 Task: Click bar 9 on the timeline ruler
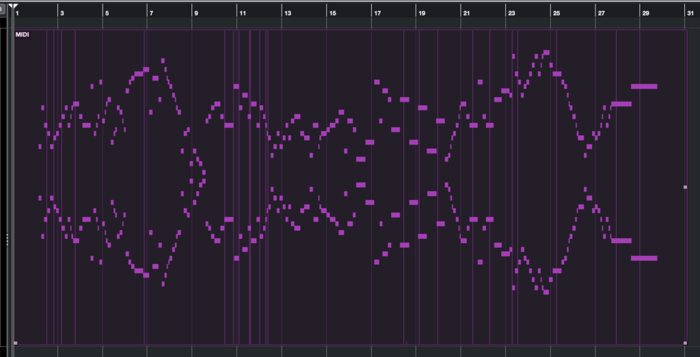(x=196, y=13)
